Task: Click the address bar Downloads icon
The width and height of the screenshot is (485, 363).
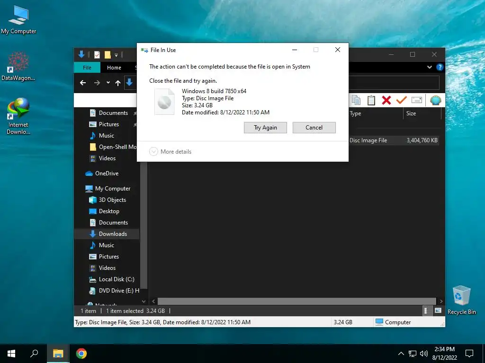Action: click(129, 82)
